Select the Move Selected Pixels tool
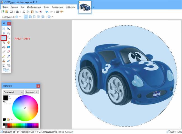The image size is (182, 134). (8, 29)
